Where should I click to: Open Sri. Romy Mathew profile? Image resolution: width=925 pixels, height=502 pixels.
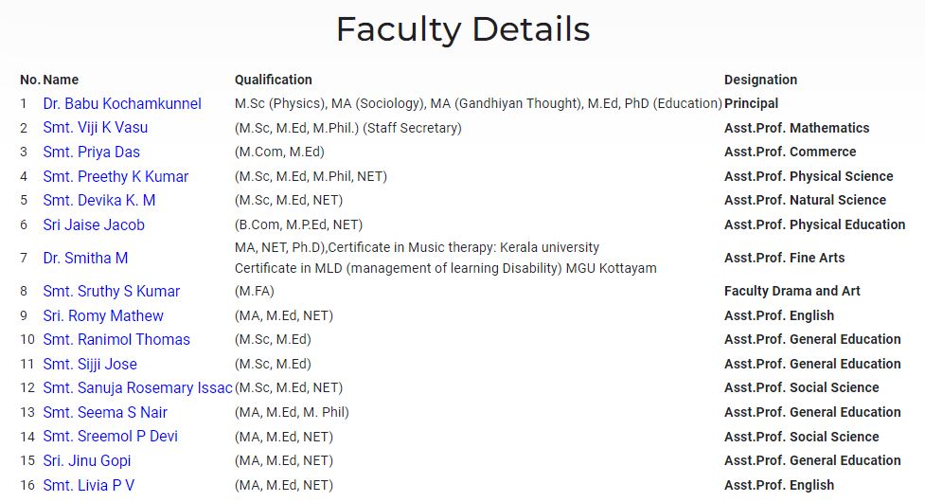coord(103,315)
